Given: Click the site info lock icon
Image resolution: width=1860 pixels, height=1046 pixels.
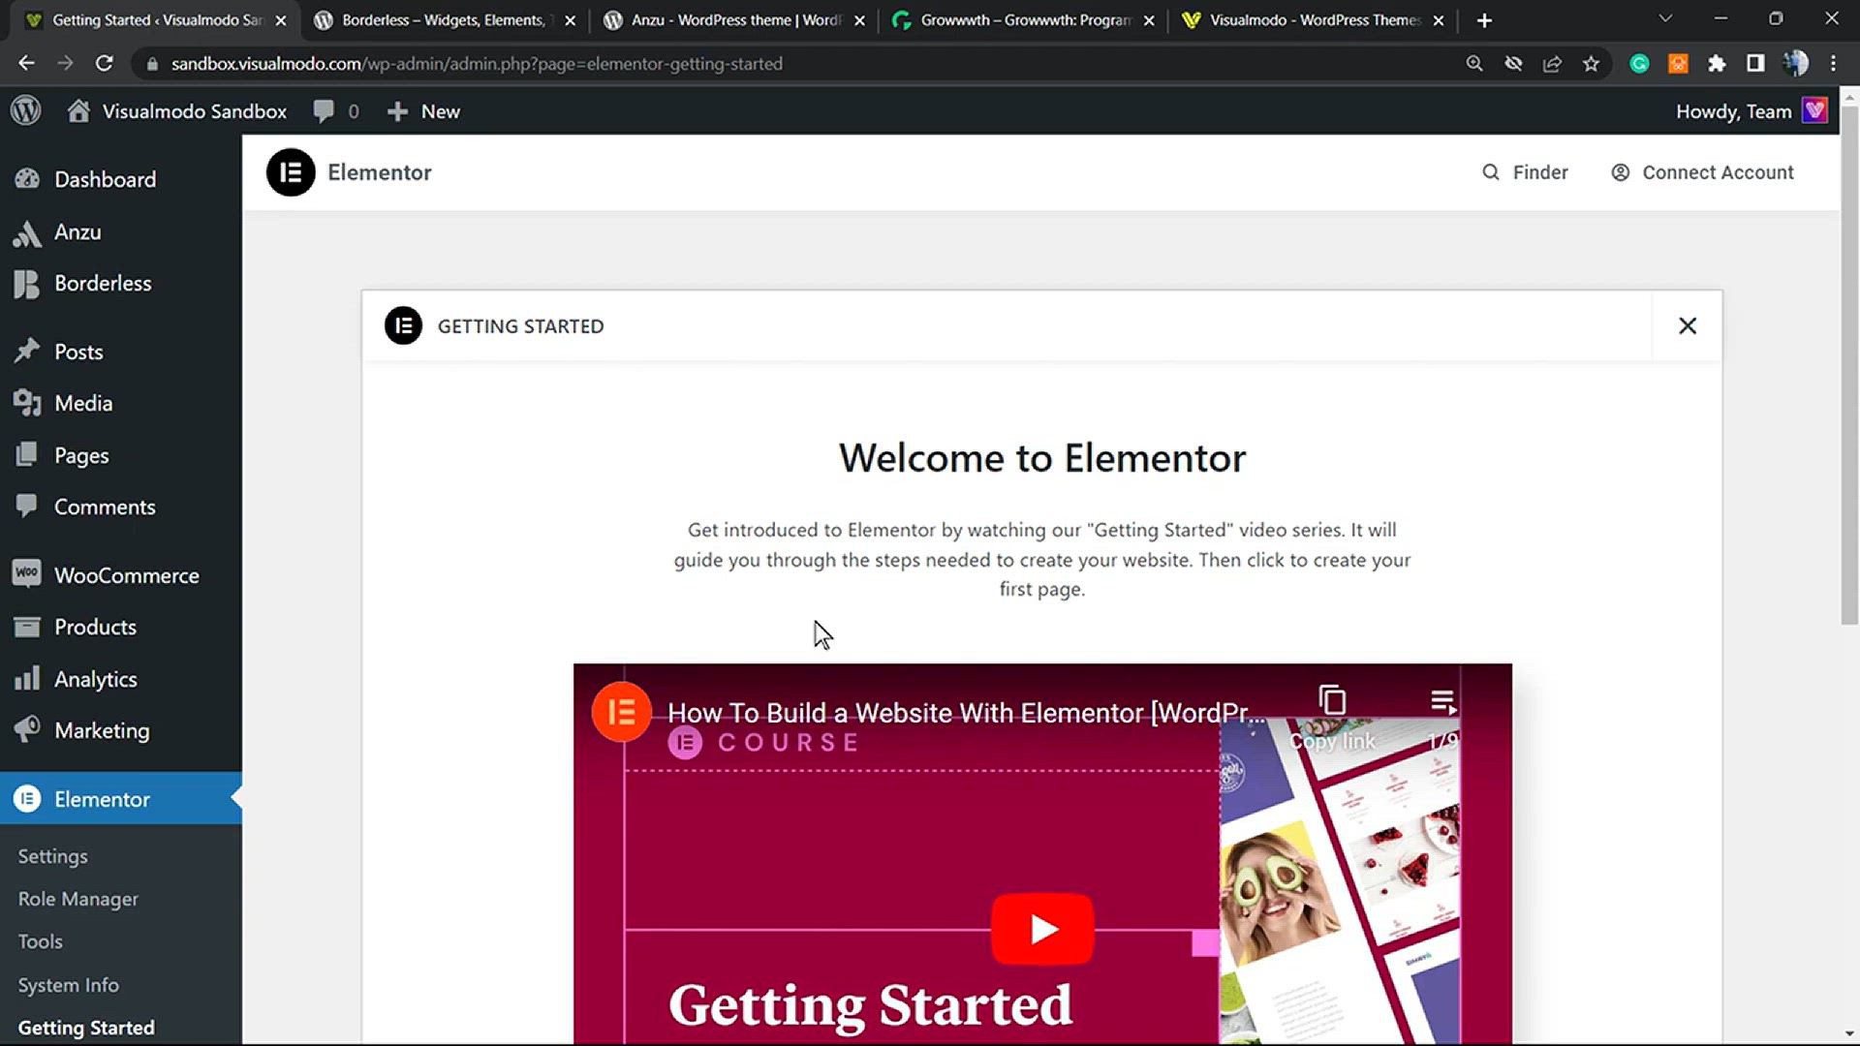Looking at the screenshot, I should [151, 64].
